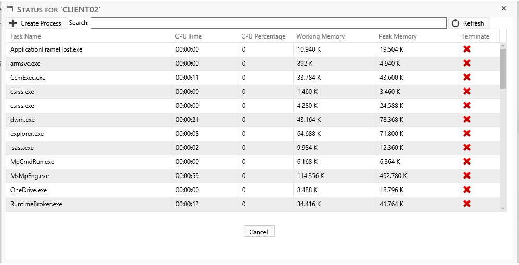The image size is (519, 265).
Task: Focus the Search input field
Action: point(268,23)
